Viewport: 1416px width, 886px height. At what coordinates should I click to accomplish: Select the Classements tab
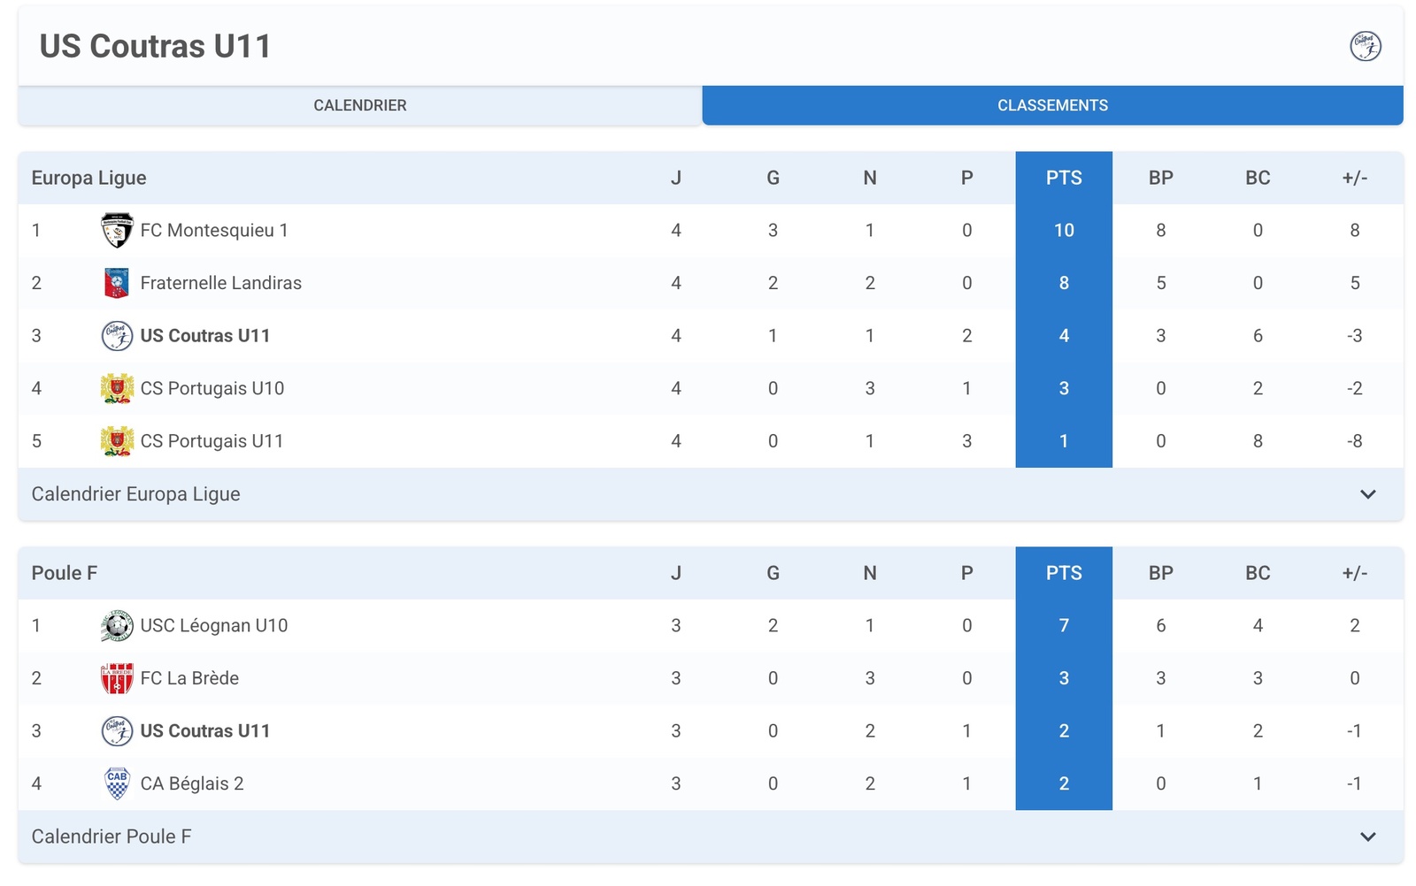point(1052,105)
